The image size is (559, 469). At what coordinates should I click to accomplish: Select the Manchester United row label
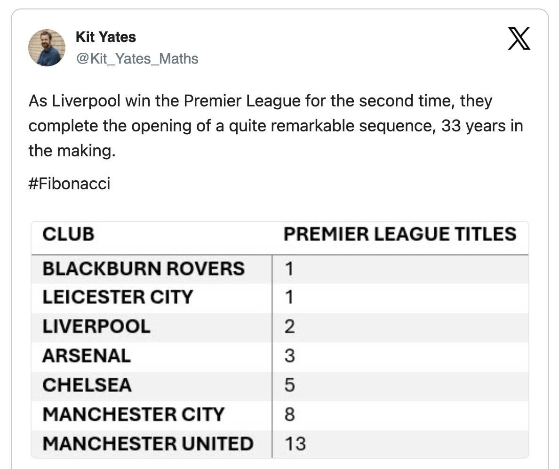click(148, 444)
